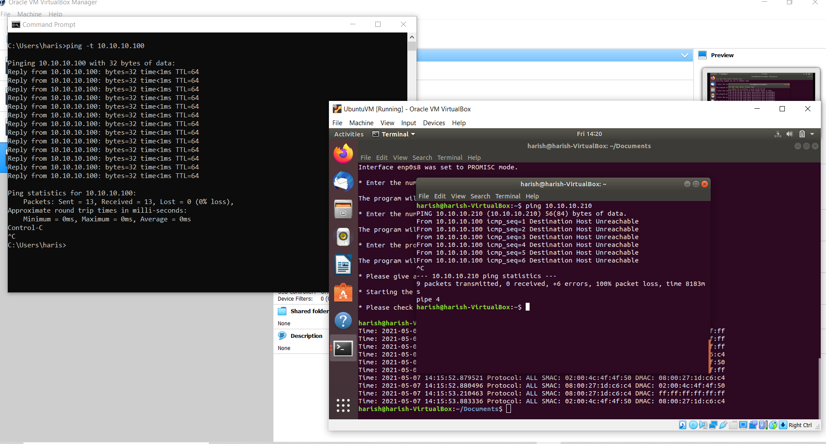Open Rhythmbox music player in dock

coord(343,237)
